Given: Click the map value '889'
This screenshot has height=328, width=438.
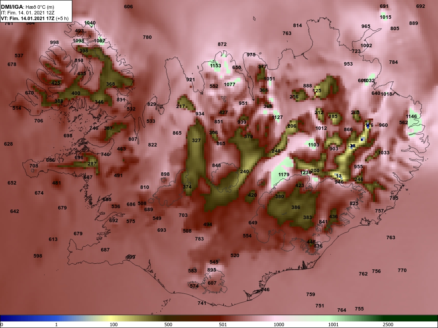Looking at the screenshot, I should 413,23.
